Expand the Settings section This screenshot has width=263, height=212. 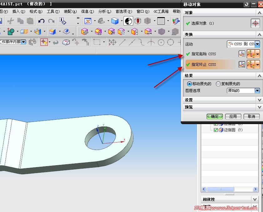(259, 100)
